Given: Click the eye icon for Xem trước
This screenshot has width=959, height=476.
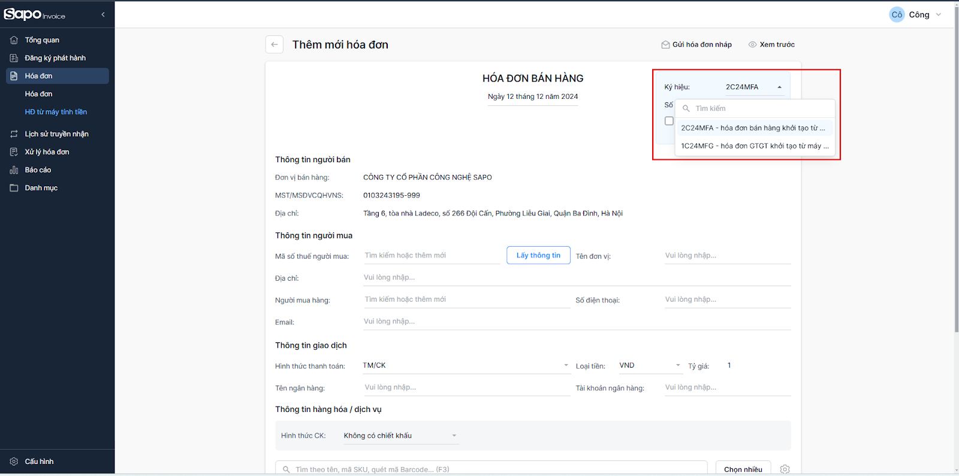Looking at the screenshot, I should point(752,44).
